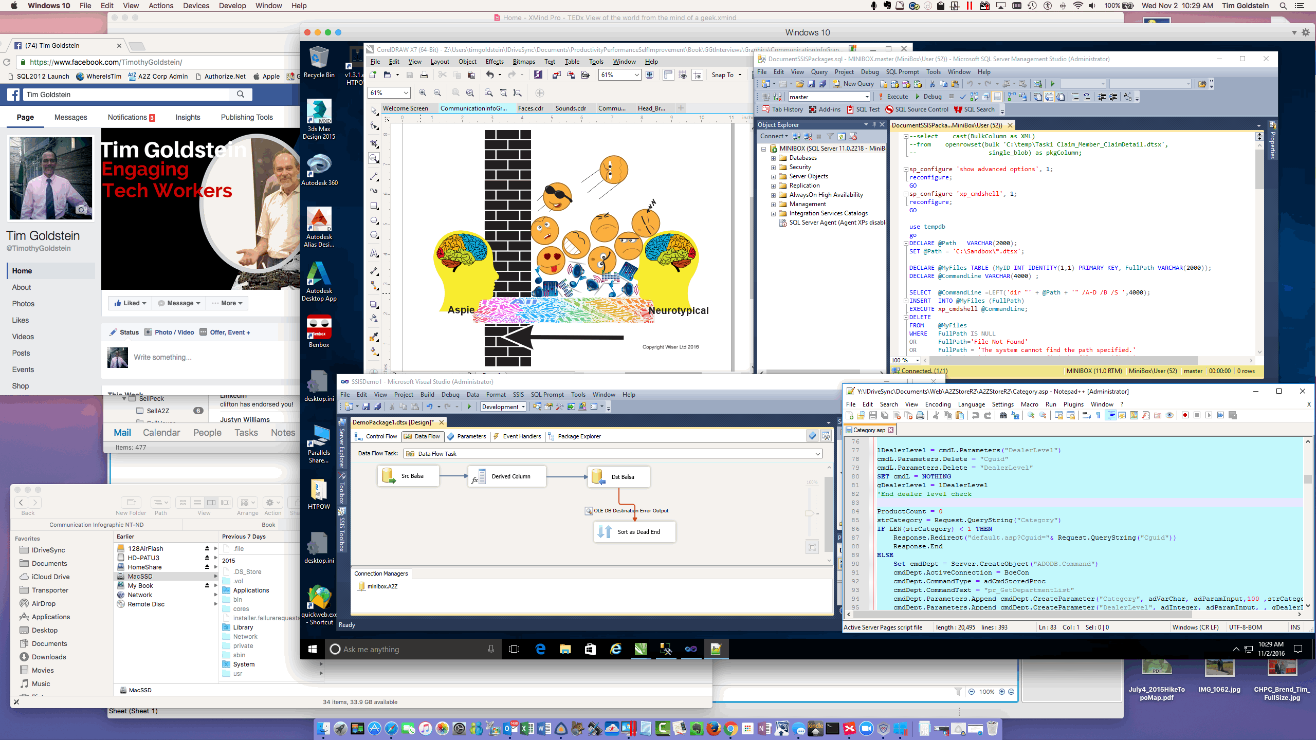The width and height of the screenshot is (1316, 740).
Task: Open CorelDRAW Bitmaps menu
Action: coord(524,62)
